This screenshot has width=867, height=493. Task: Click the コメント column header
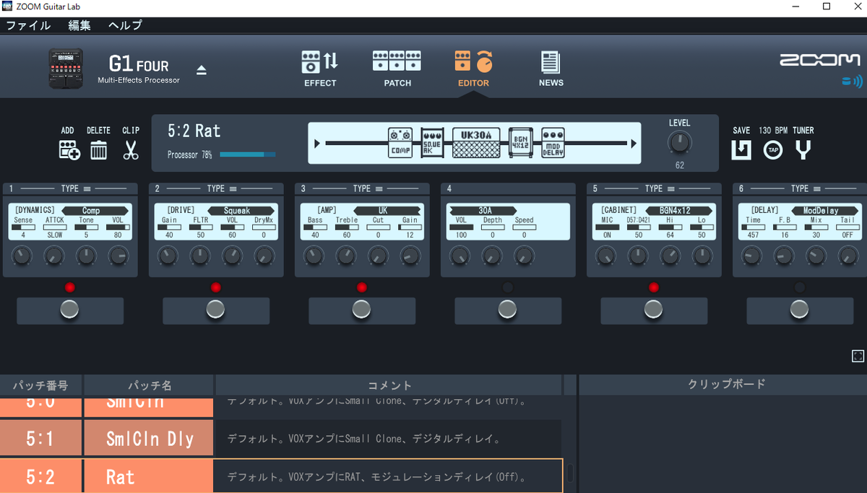[x=389, y=385]
